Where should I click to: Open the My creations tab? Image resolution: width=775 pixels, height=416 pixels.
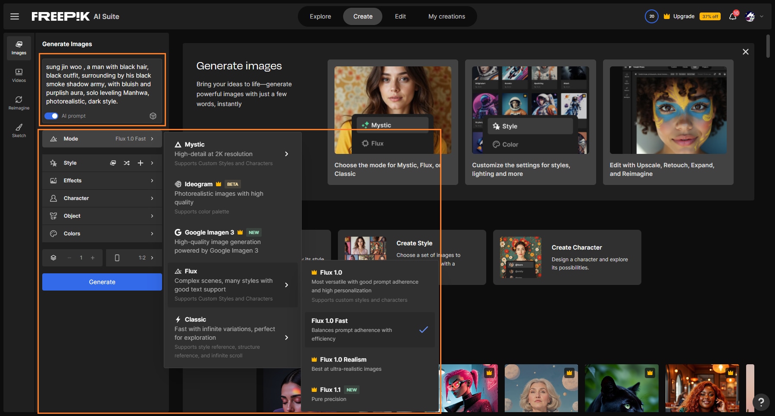point(447,16)
